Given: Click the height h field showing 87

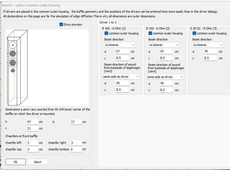Looking at the screenshot, I should point(32,122).
